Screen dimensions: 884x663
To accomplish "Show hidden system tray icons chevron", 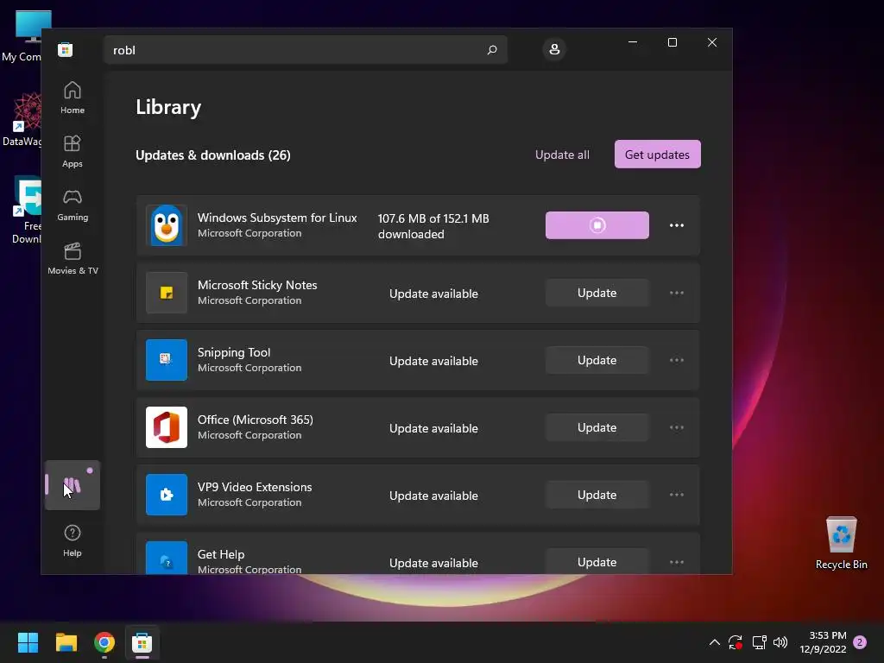I will point(714,642).
